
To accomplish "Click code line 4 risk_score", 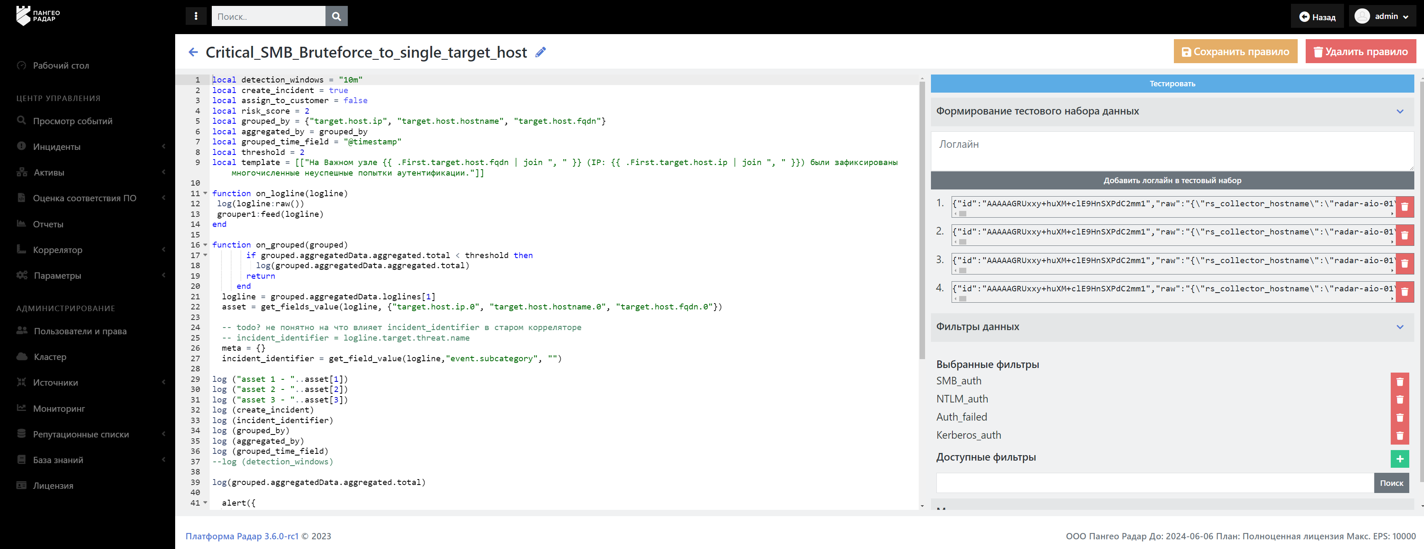I will (x=261, y=111).
